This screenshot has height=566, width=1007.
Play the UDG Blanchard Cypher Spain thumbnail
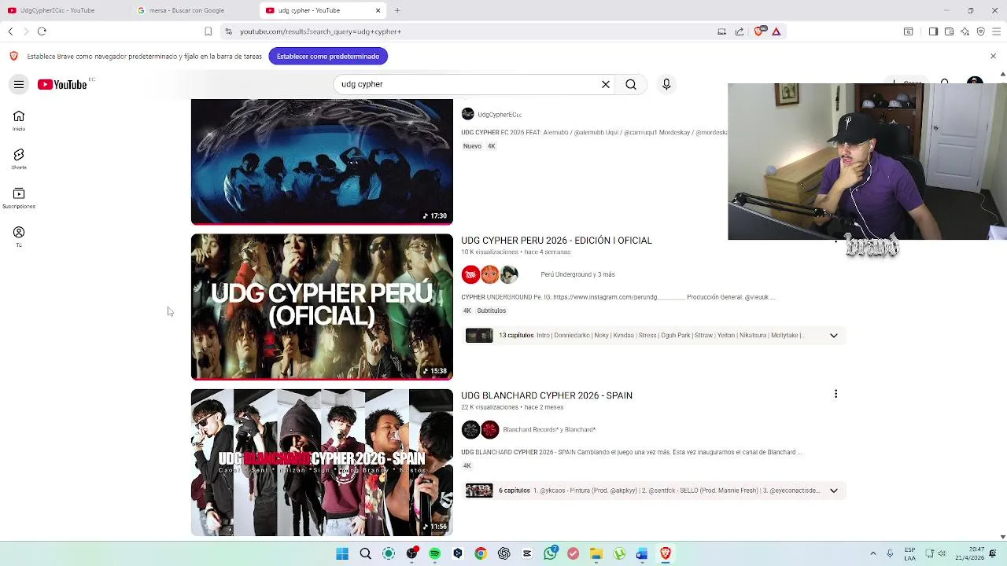pyautogui.click(x=322, y=462)
